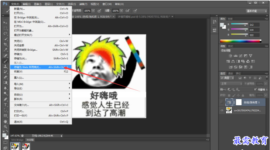270x150 pixels.
Task: Select the Zoom tool
Action: pos(5,127)
